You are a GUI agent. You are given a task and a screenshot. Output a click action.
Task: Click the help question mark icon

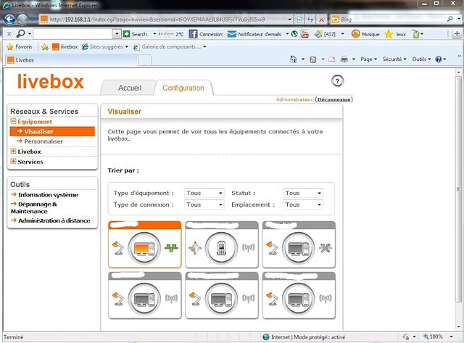(x=337, y=80)
